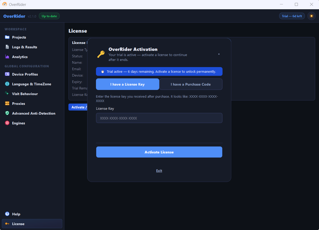Click the Analytics bar chart icon
Image resolution: width=319 pixels, height=230 pixels.
tap(7, 57)
